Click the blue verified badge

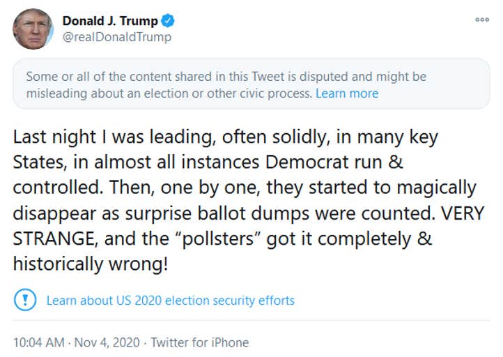[168, 21]
